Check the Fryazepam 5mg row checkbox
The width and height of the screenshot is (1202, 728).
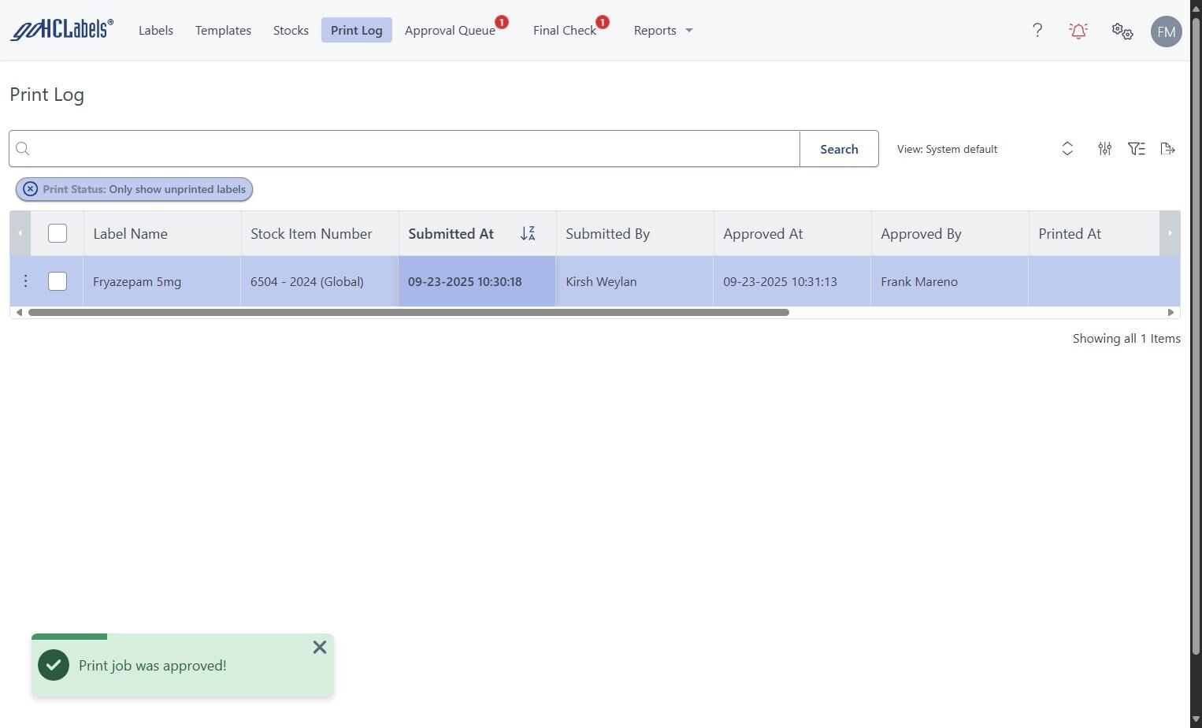click(x=58, y=281)
